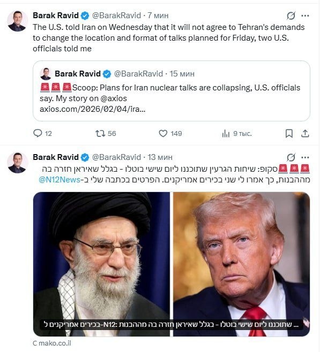Click @BarakRavid handle in top tweet

tap(116, 16)
